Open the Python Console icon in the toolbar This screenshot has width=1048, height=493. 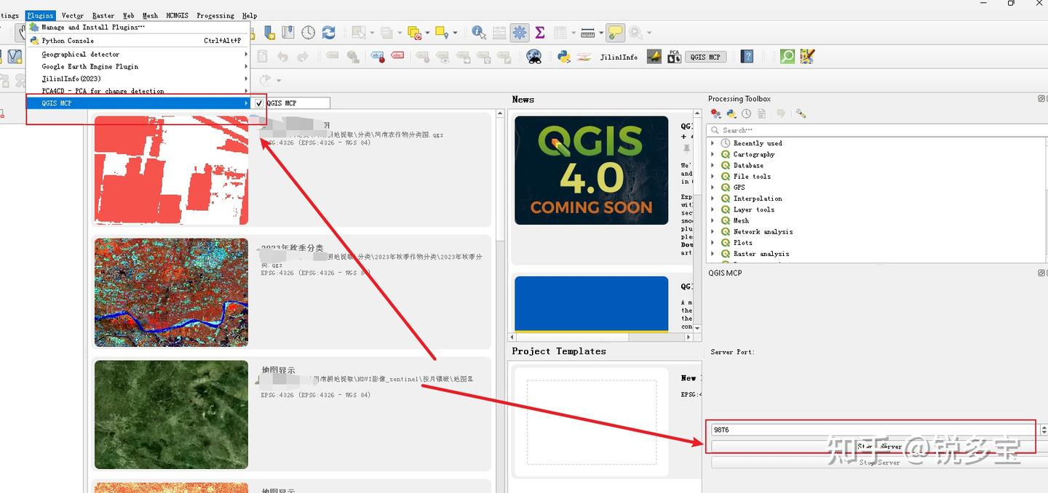coord(563,56)
